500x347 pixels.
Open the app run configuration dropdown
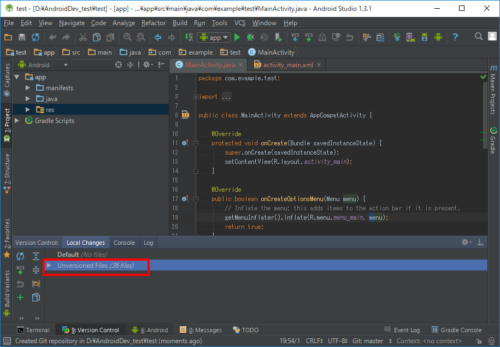click(213, 37)
